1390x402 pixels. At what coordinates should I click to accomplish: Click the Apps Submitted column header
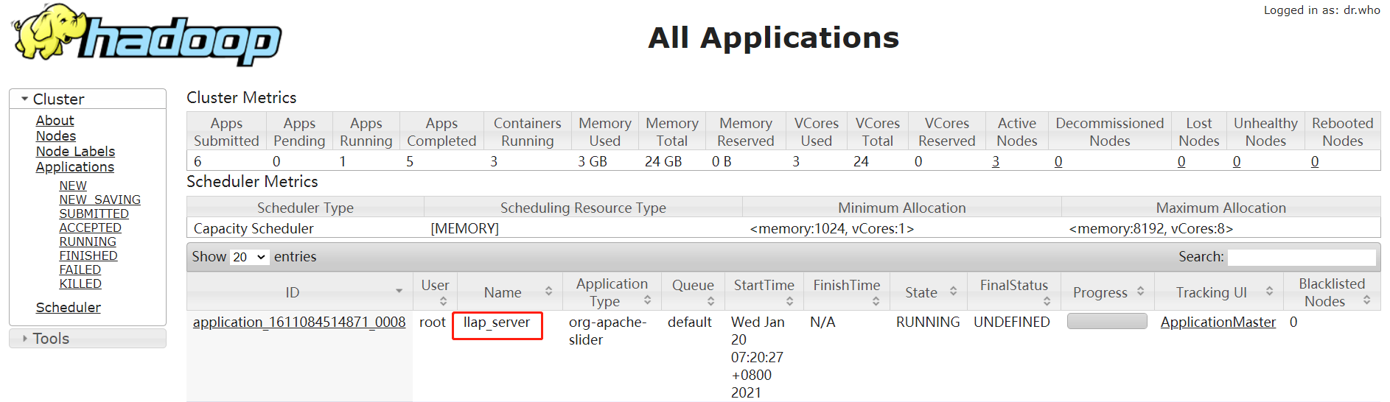click(226, 132)
